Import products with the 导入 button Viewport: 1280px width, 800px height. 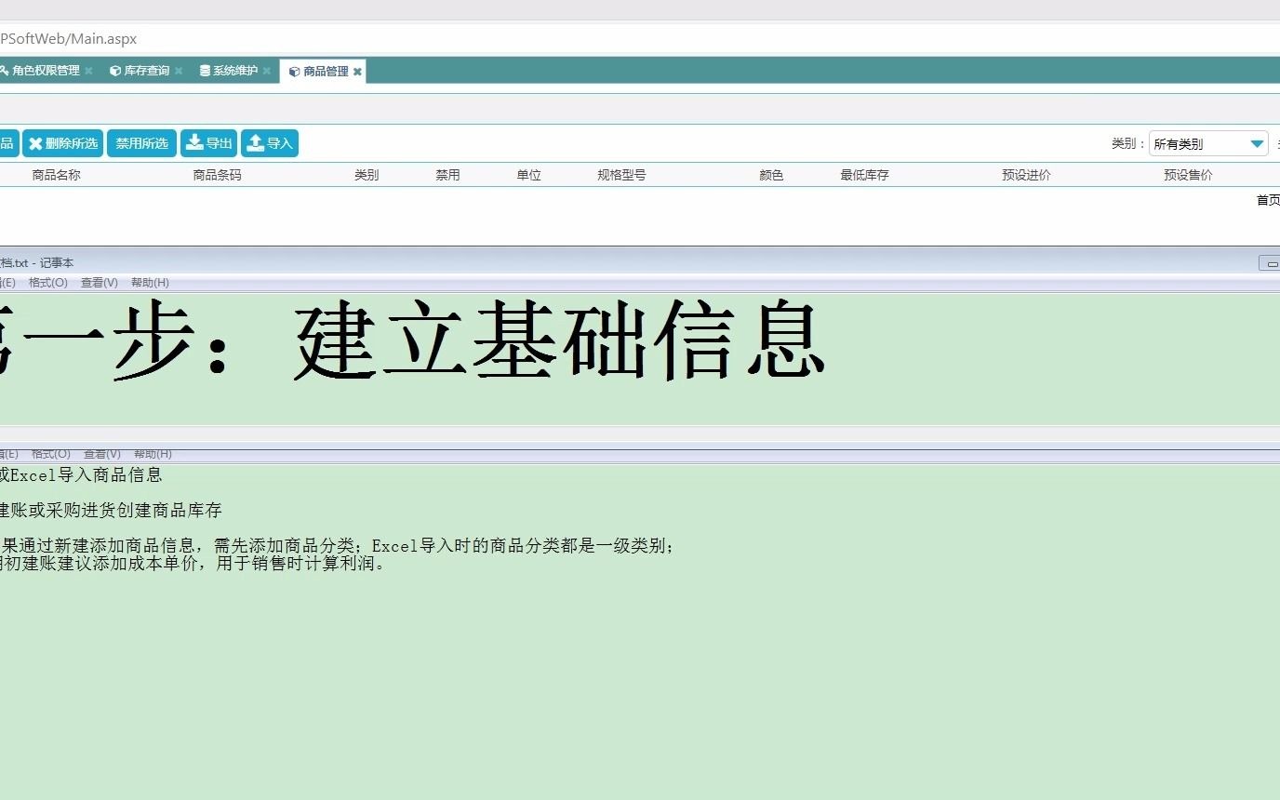pyautogui.click(x=270, y=143)
